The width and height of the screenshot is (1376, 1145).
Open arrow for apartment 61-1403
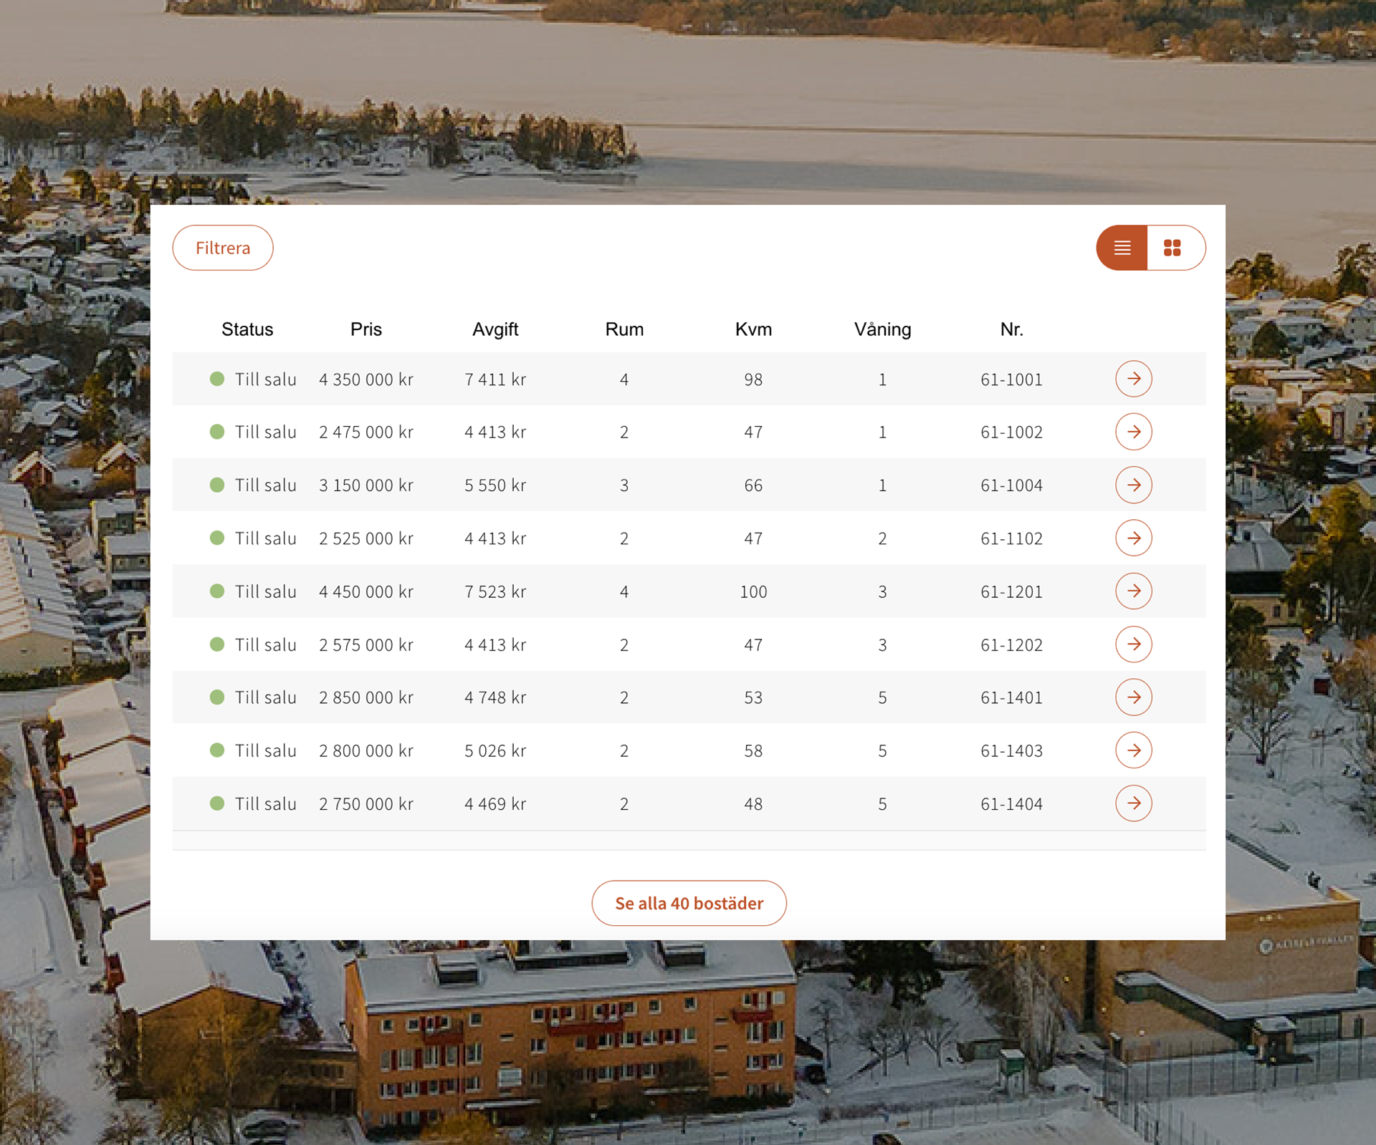(1133, 750)
